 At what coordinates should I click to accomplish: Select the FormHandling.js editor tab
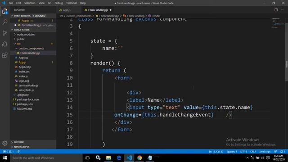click(98, 10)
